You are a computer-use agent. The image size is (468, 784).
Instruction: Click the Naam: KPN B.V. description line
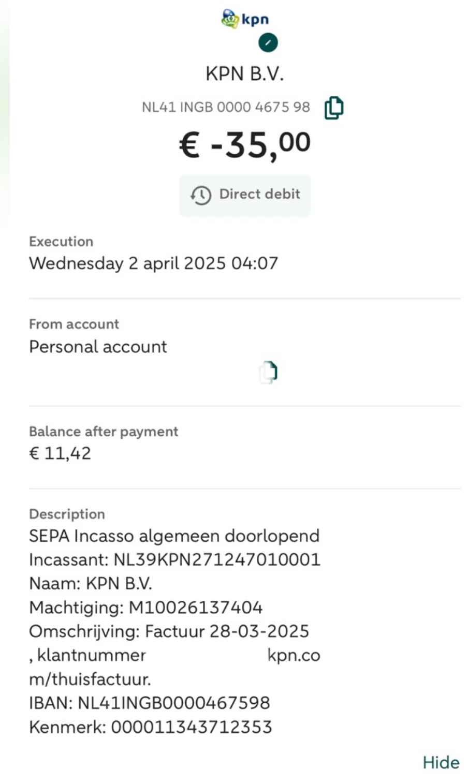(x=91, y=584)
